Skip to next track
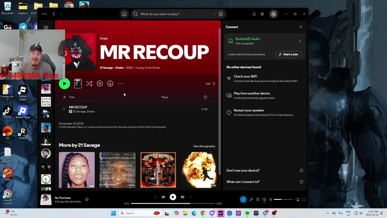 click(x=183, y=197)
